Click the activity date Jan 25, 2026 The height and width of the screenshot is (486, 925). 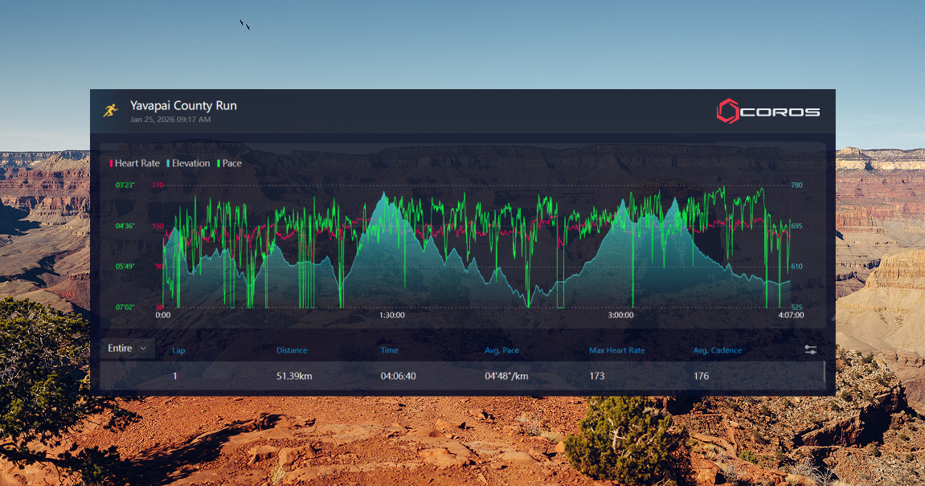(x=170, y=120)
